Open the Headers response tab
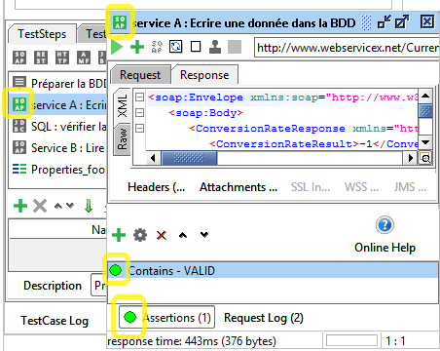This screenshot has width=440, height=351. pos(157,187)
